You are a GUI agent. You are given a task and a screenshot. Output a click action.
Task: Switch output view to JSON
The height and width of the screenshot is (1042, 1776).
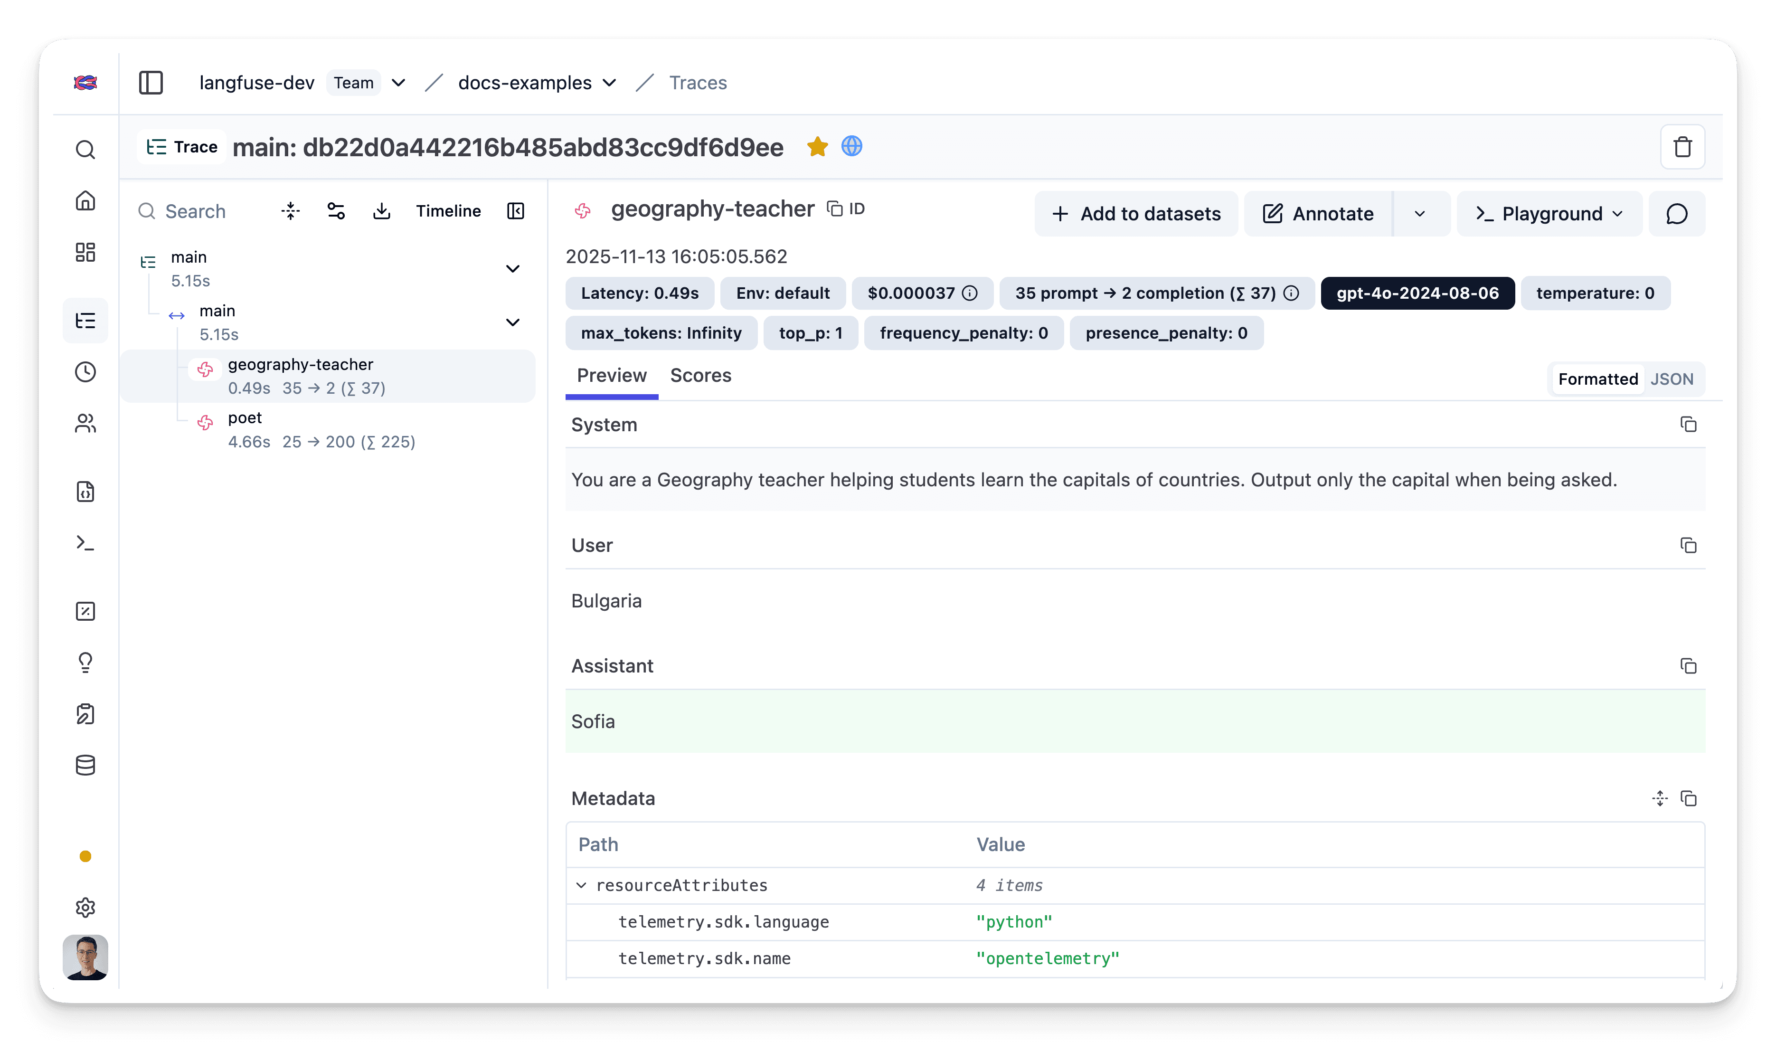(x=1672, y=379)
